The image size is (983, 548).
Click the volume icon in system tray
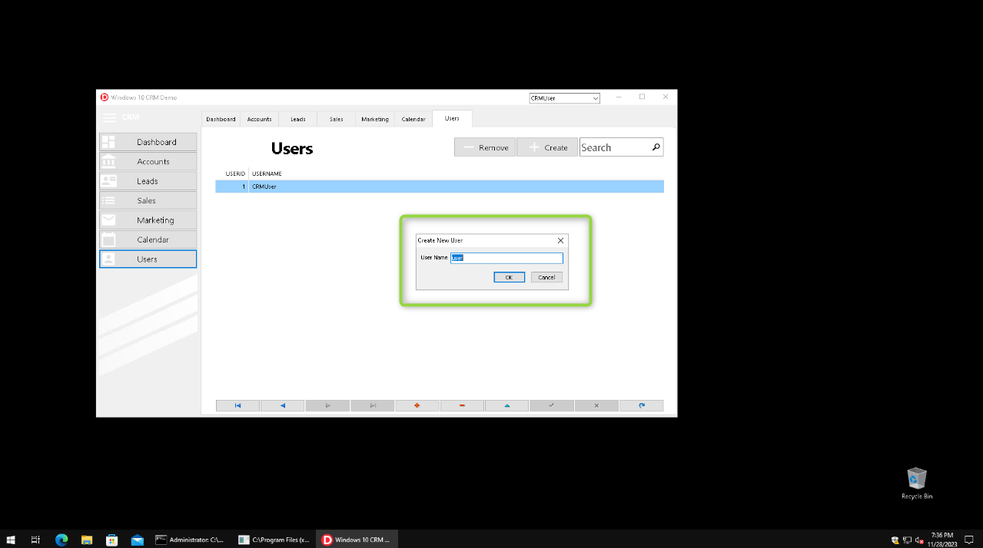919,540
